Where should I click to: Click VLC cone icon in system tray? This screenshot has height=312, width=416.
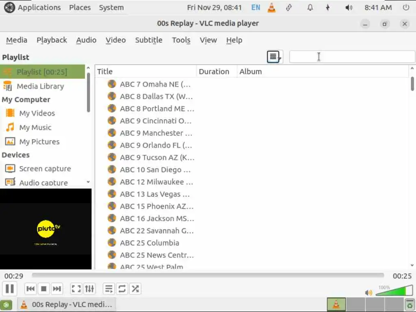coord(271,7)
